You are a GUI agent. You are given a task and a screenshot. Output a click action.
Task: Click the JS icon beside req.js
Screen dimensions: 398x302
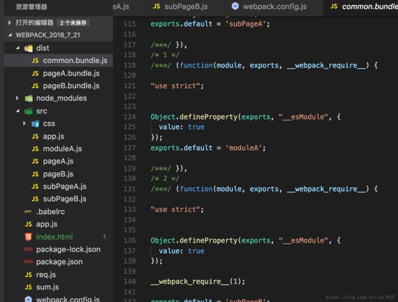pyautogui.click(x=28, y=274)
